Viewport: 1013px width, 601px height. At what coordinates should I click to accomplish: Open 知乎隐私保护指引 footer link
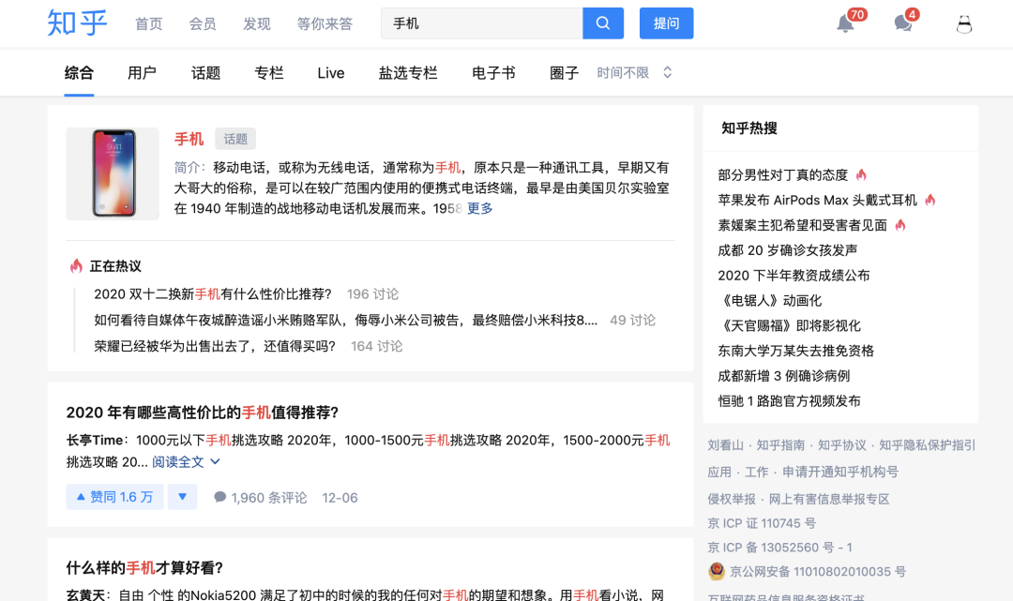pos(927,445)
